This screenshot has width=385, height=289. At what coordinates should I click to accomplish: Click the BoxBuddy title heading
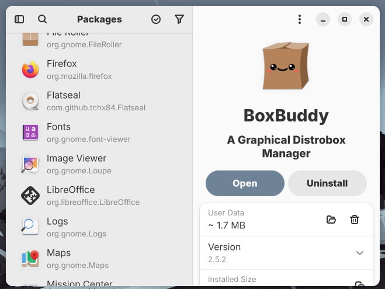coord(286,116)
